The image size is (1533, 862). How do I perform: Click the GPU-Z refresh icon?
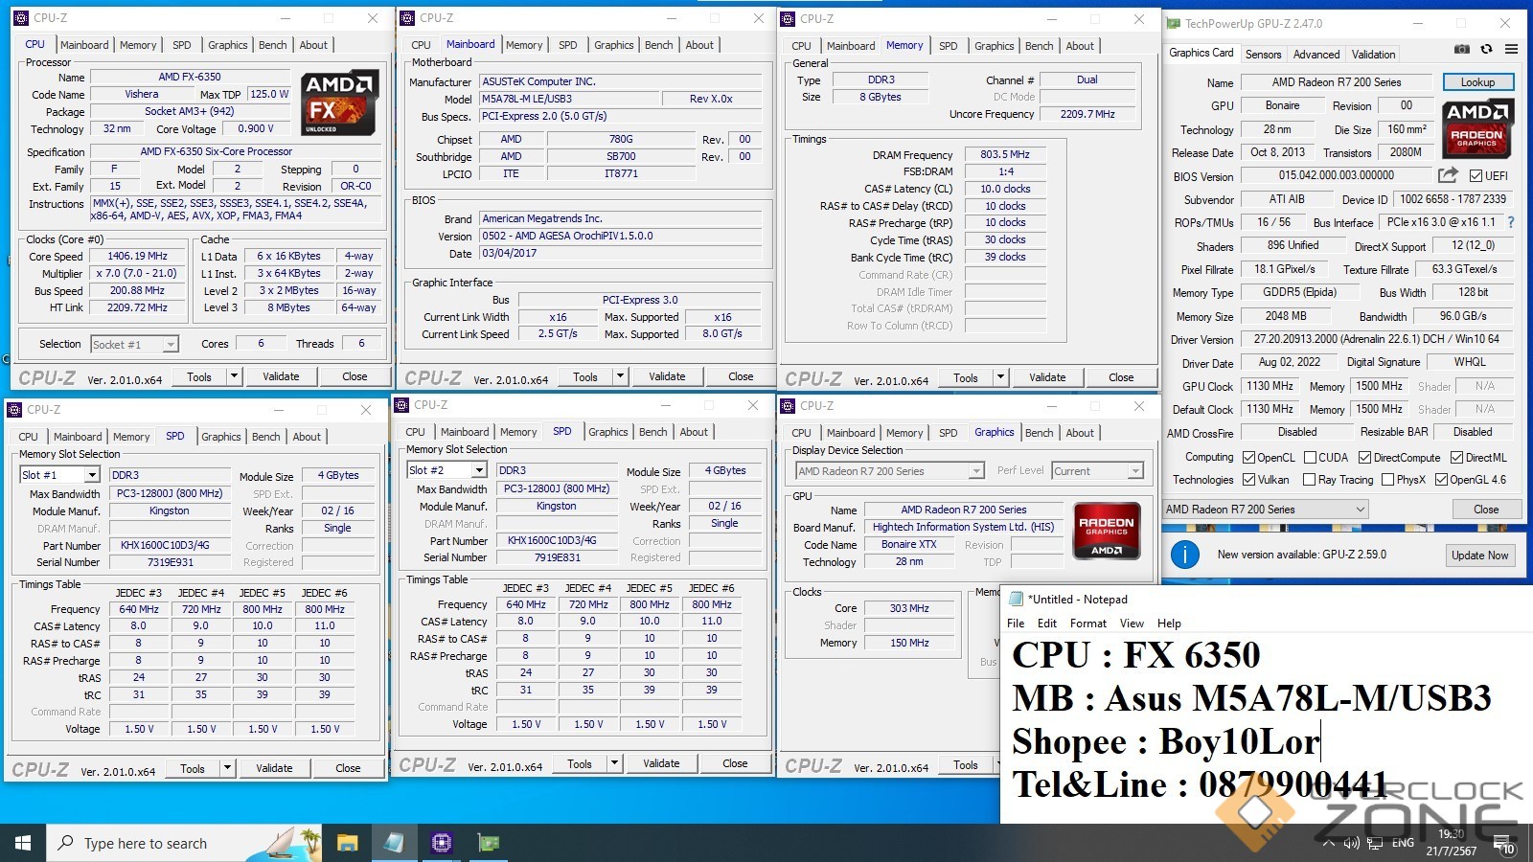(1486, 50)
